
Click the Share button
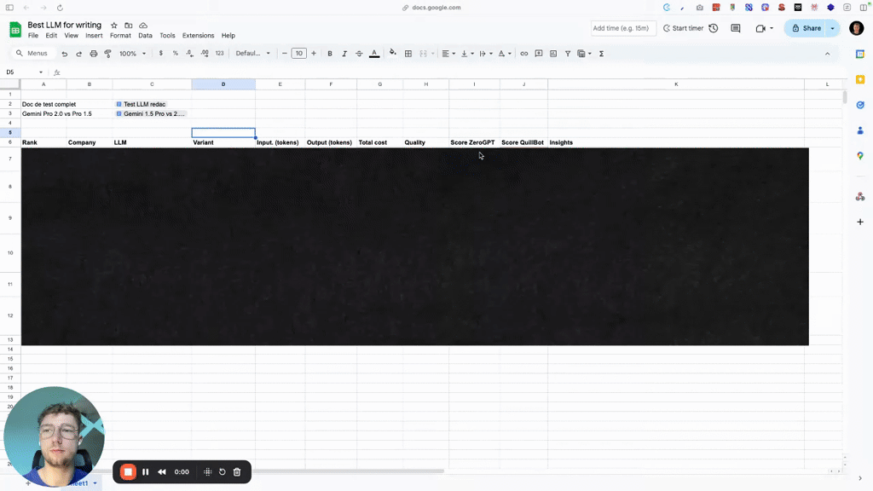click(x=806, y=28)
